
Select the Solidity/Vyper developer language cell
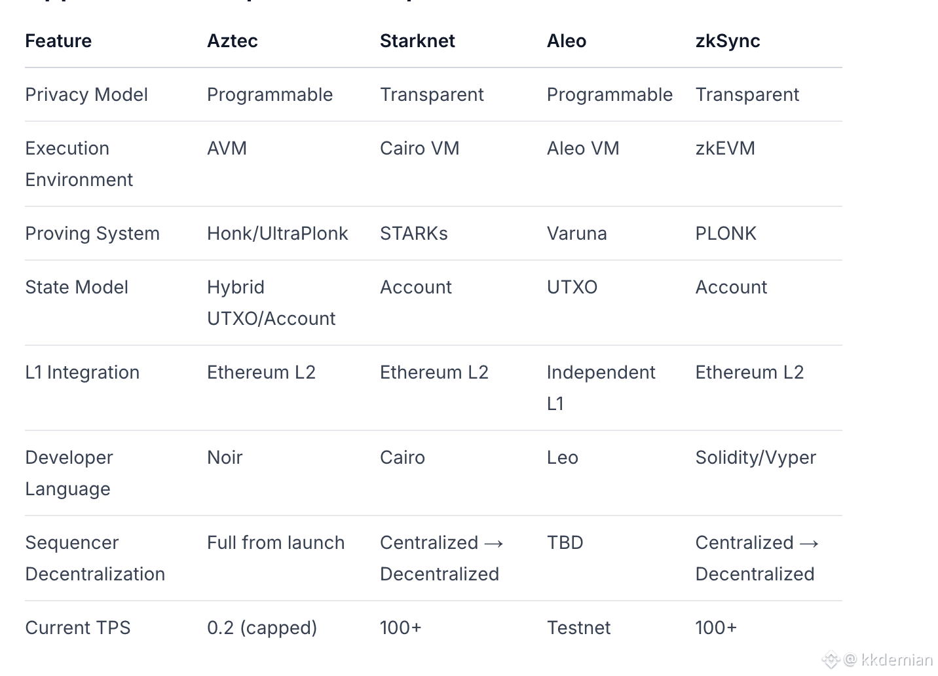(756, 457)
